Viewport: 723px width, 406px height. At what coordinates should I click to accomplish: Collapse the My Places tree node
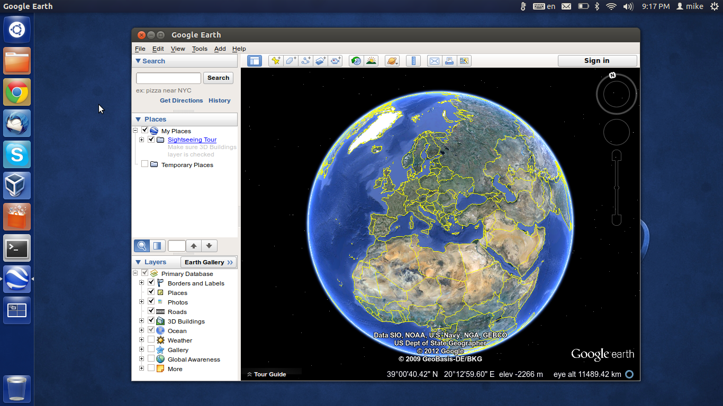point(135,131)
